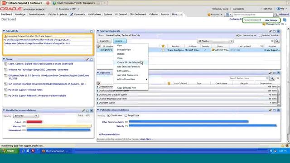Viewport: 290px width, 163px height.
Task: Open the All Recommendations link
Action: (x=109, y=134)
